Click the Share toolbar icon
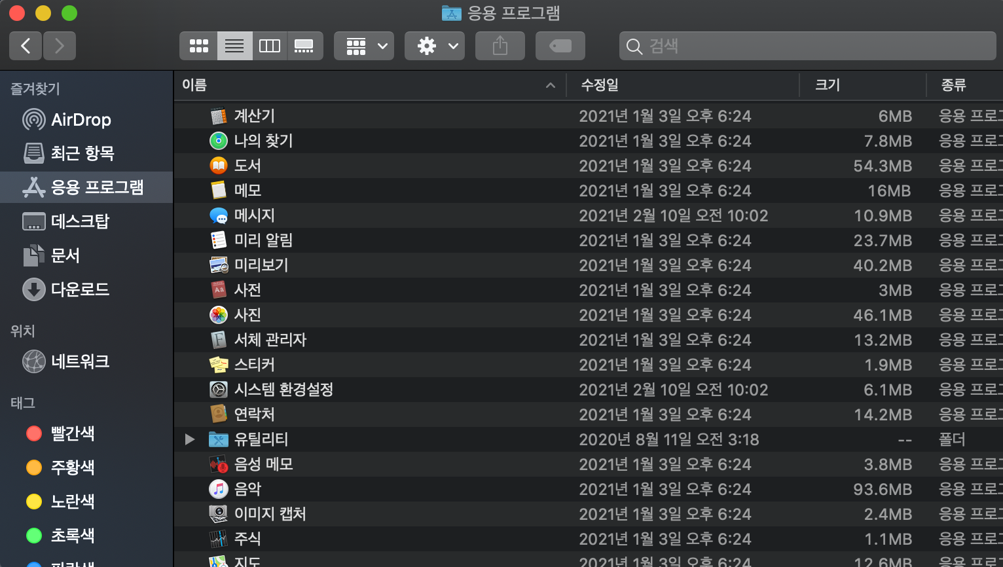 pyautogui.click(x=500, y=46)
